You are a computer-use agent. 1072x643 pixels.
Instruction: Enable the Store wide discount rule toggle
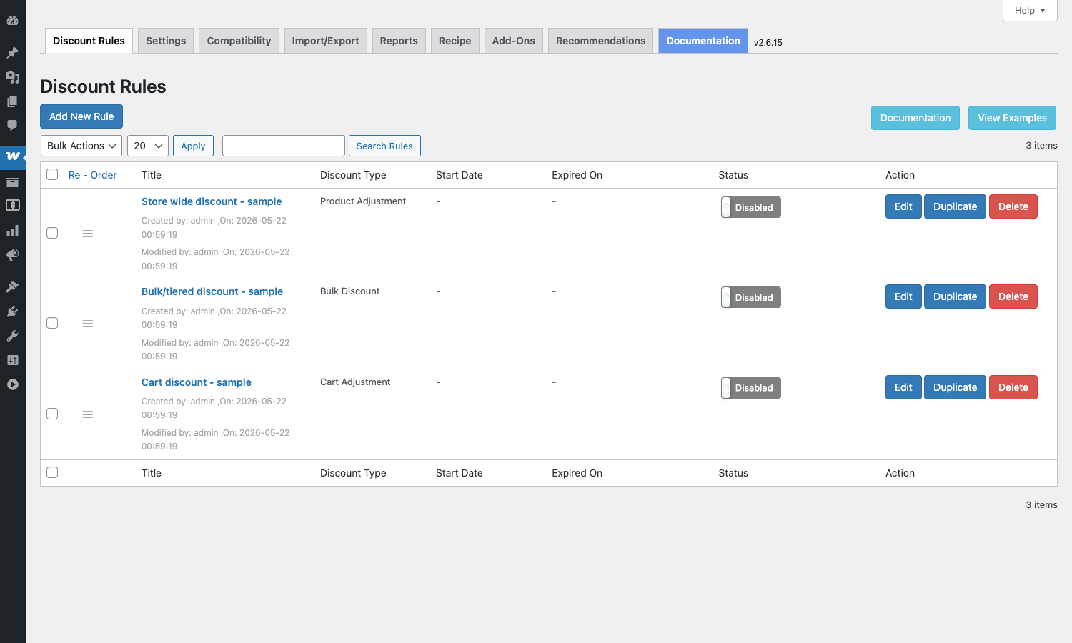(x=750, y=207)
